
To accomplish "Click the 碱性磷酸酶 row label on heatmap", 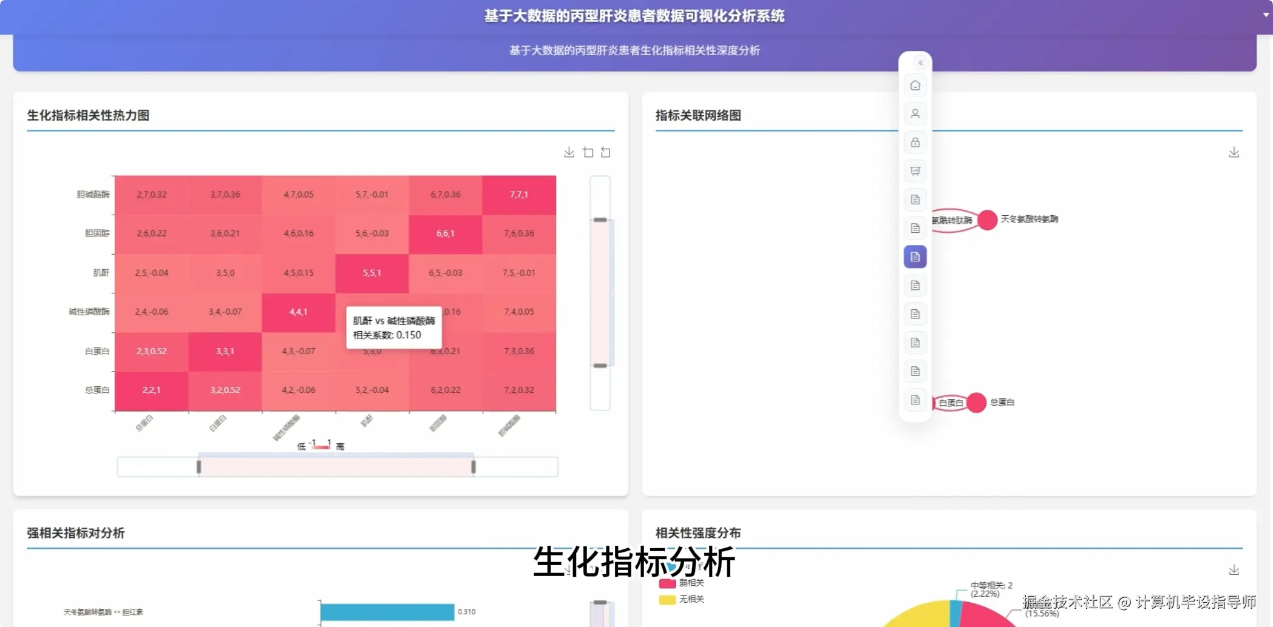I will click(89, 312).
